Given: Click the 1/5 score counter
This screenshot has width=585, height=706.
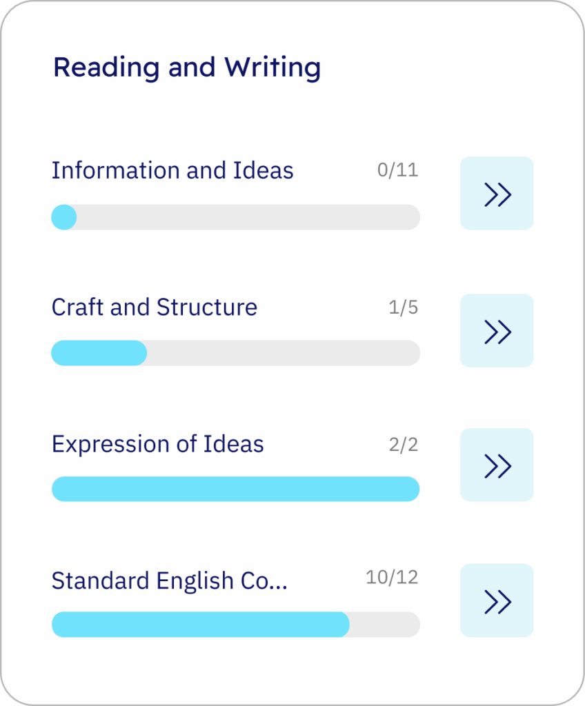Looking at the screenshot, I should (404, 307).
